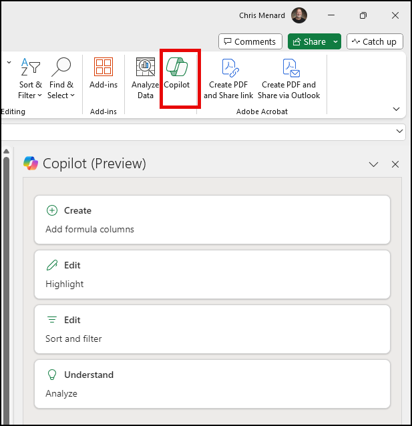
Task: Expand Share button dropdown arrow
Action: coord(336,41)
